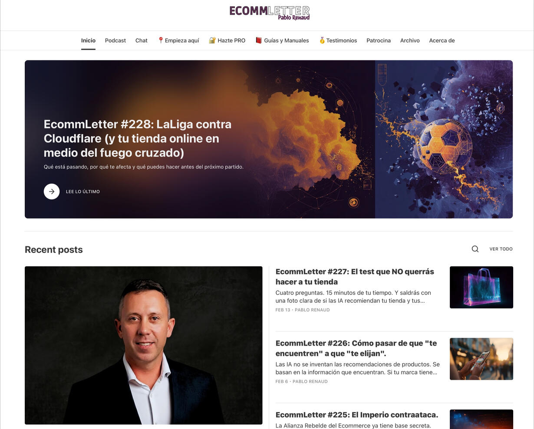The image size is (534, 429).
Task: Click the red book icon beside Guías
Action: (259, 40)
